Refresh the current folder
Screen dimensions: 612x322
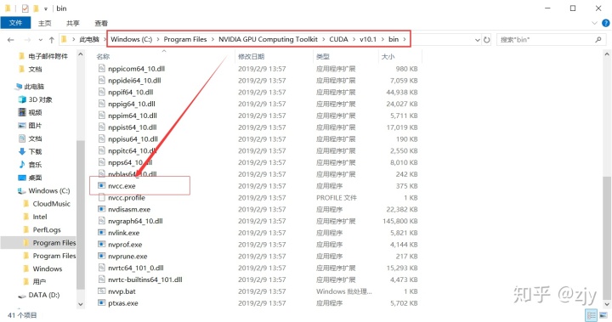coord(487,40)
